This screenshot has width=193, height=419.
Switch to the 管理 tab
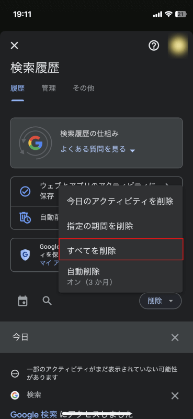[49, 88]
